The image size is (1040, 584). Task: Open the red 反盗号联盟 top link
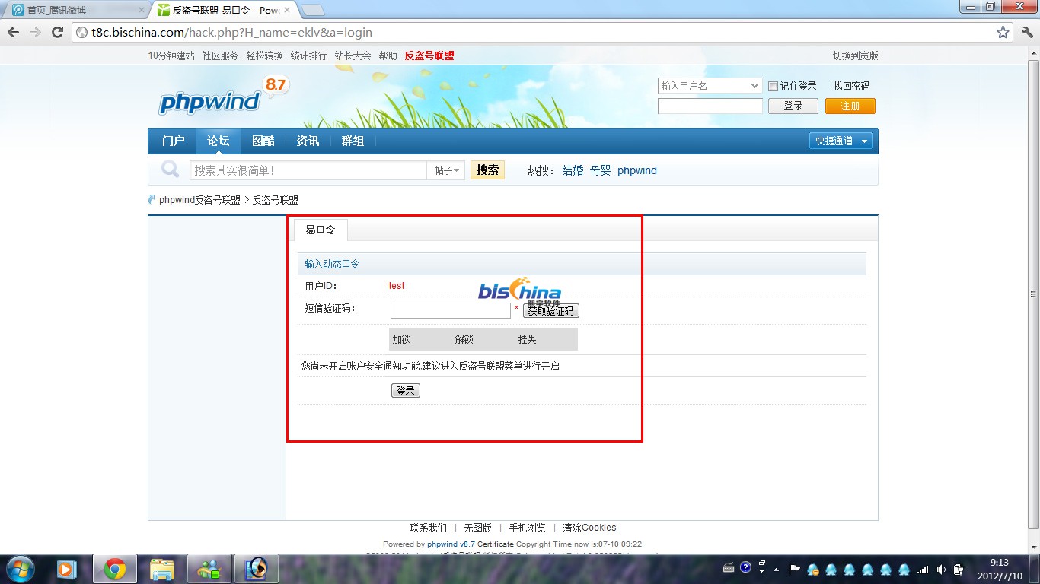click(x=429, y=56)
